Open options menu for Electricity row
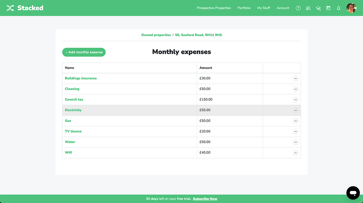This screenshot has height=203, width=363. [x=295, y=110]
